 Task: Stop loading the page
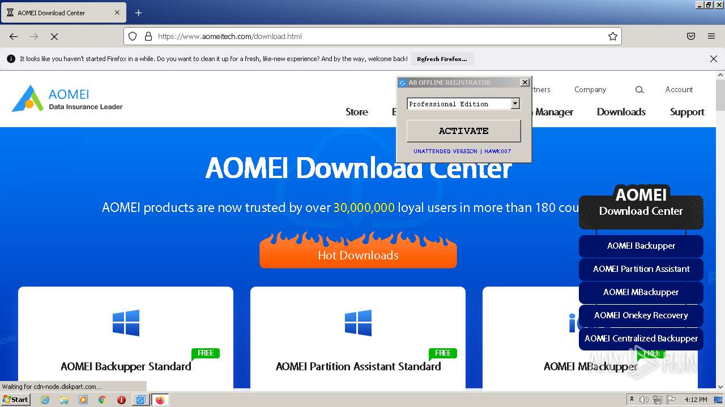[54, 36]
